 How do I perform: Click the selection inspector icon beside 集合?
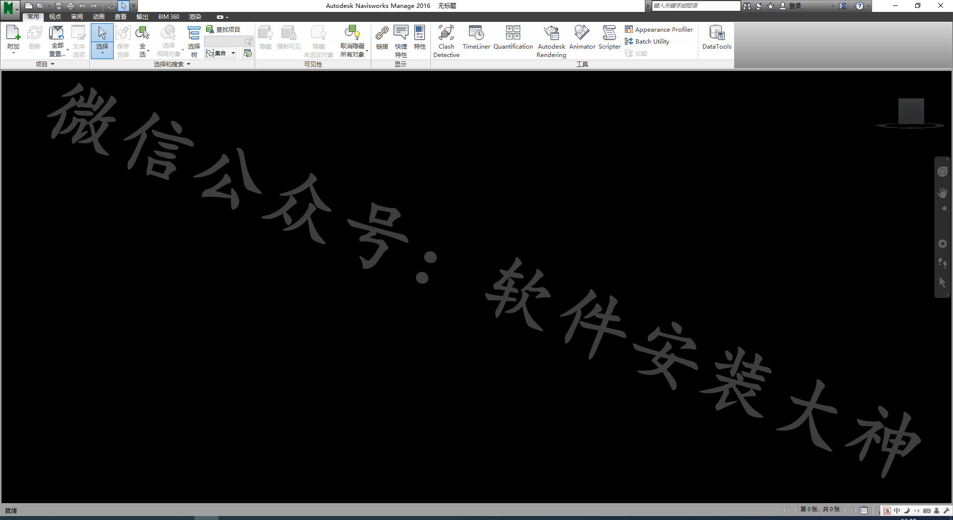tap(247, 53)
